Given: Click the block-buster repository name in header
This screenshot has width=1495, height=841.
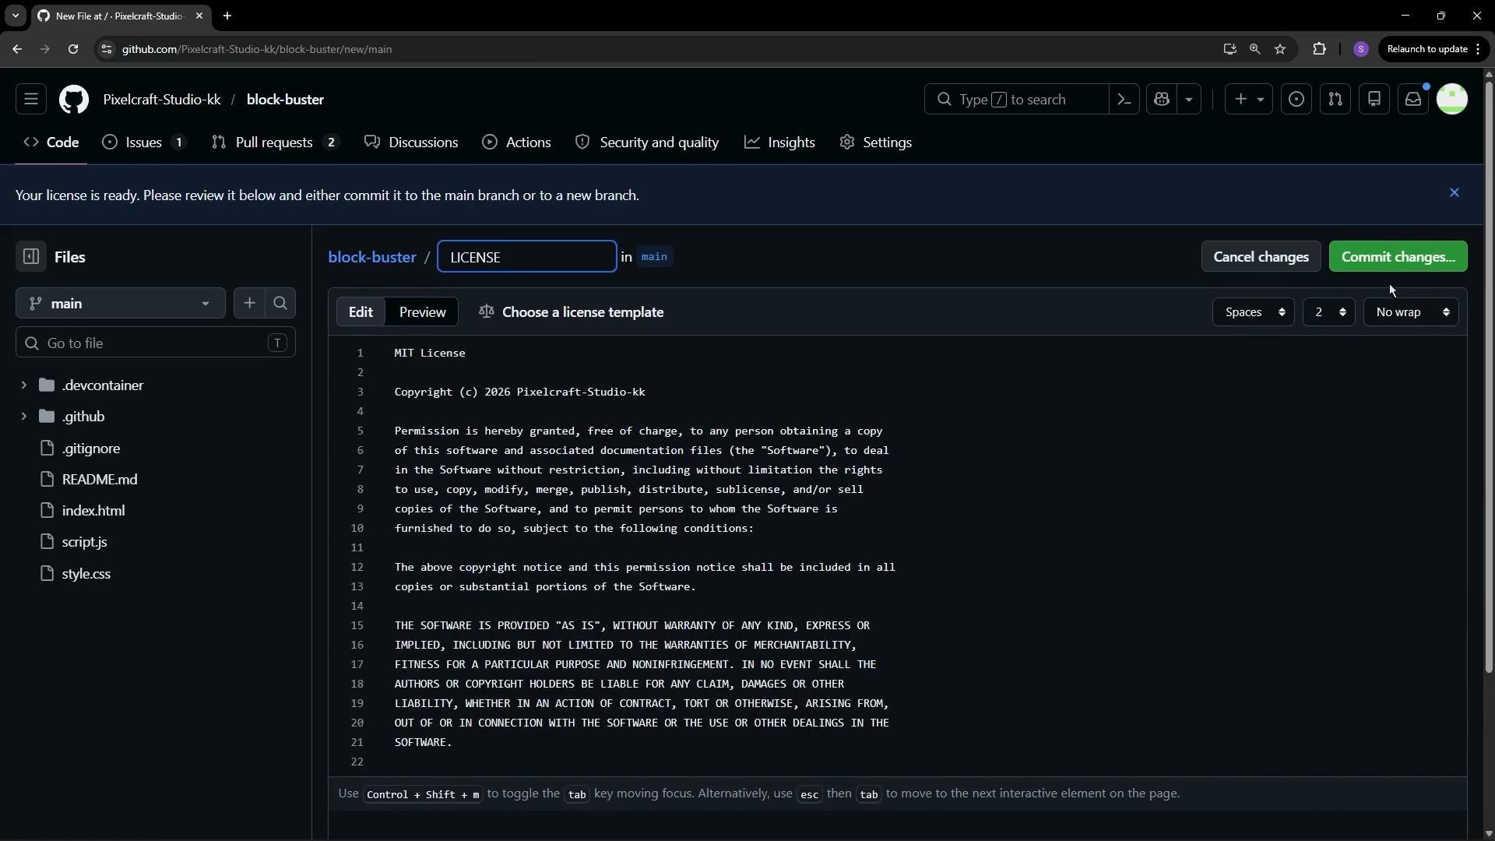Looking at the screenshot, I should tap(285, 100).
